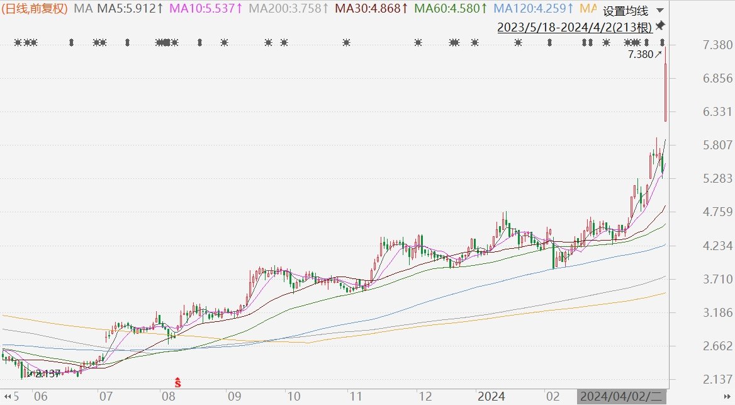Click the leftmost event marker in the marker row

[x=18, y=43]
